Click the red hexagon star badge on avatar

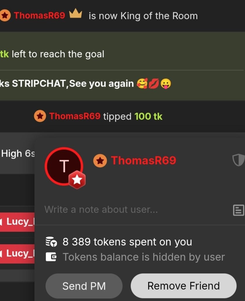[x=77, y=180]
